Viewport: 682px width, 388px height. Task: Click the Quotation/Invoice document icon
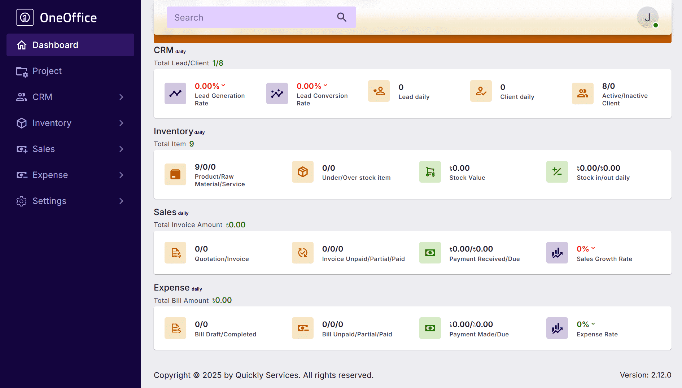pyautogui.click(x=175, y=253)
